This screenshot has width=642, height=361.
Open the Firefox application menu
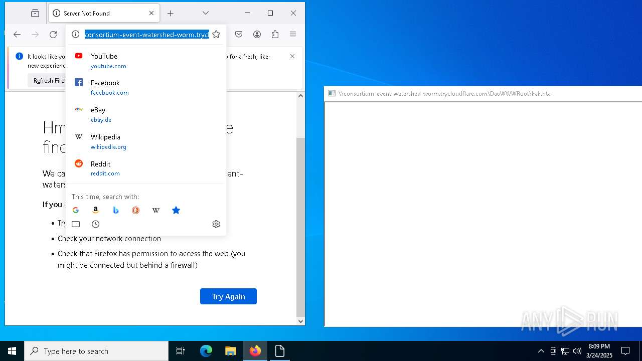point(293,34)
